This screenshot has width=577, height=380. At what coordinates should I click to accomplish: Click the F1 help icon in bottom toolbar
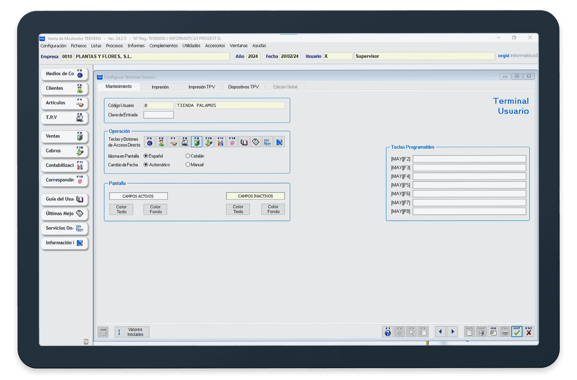tap(387, 332)
